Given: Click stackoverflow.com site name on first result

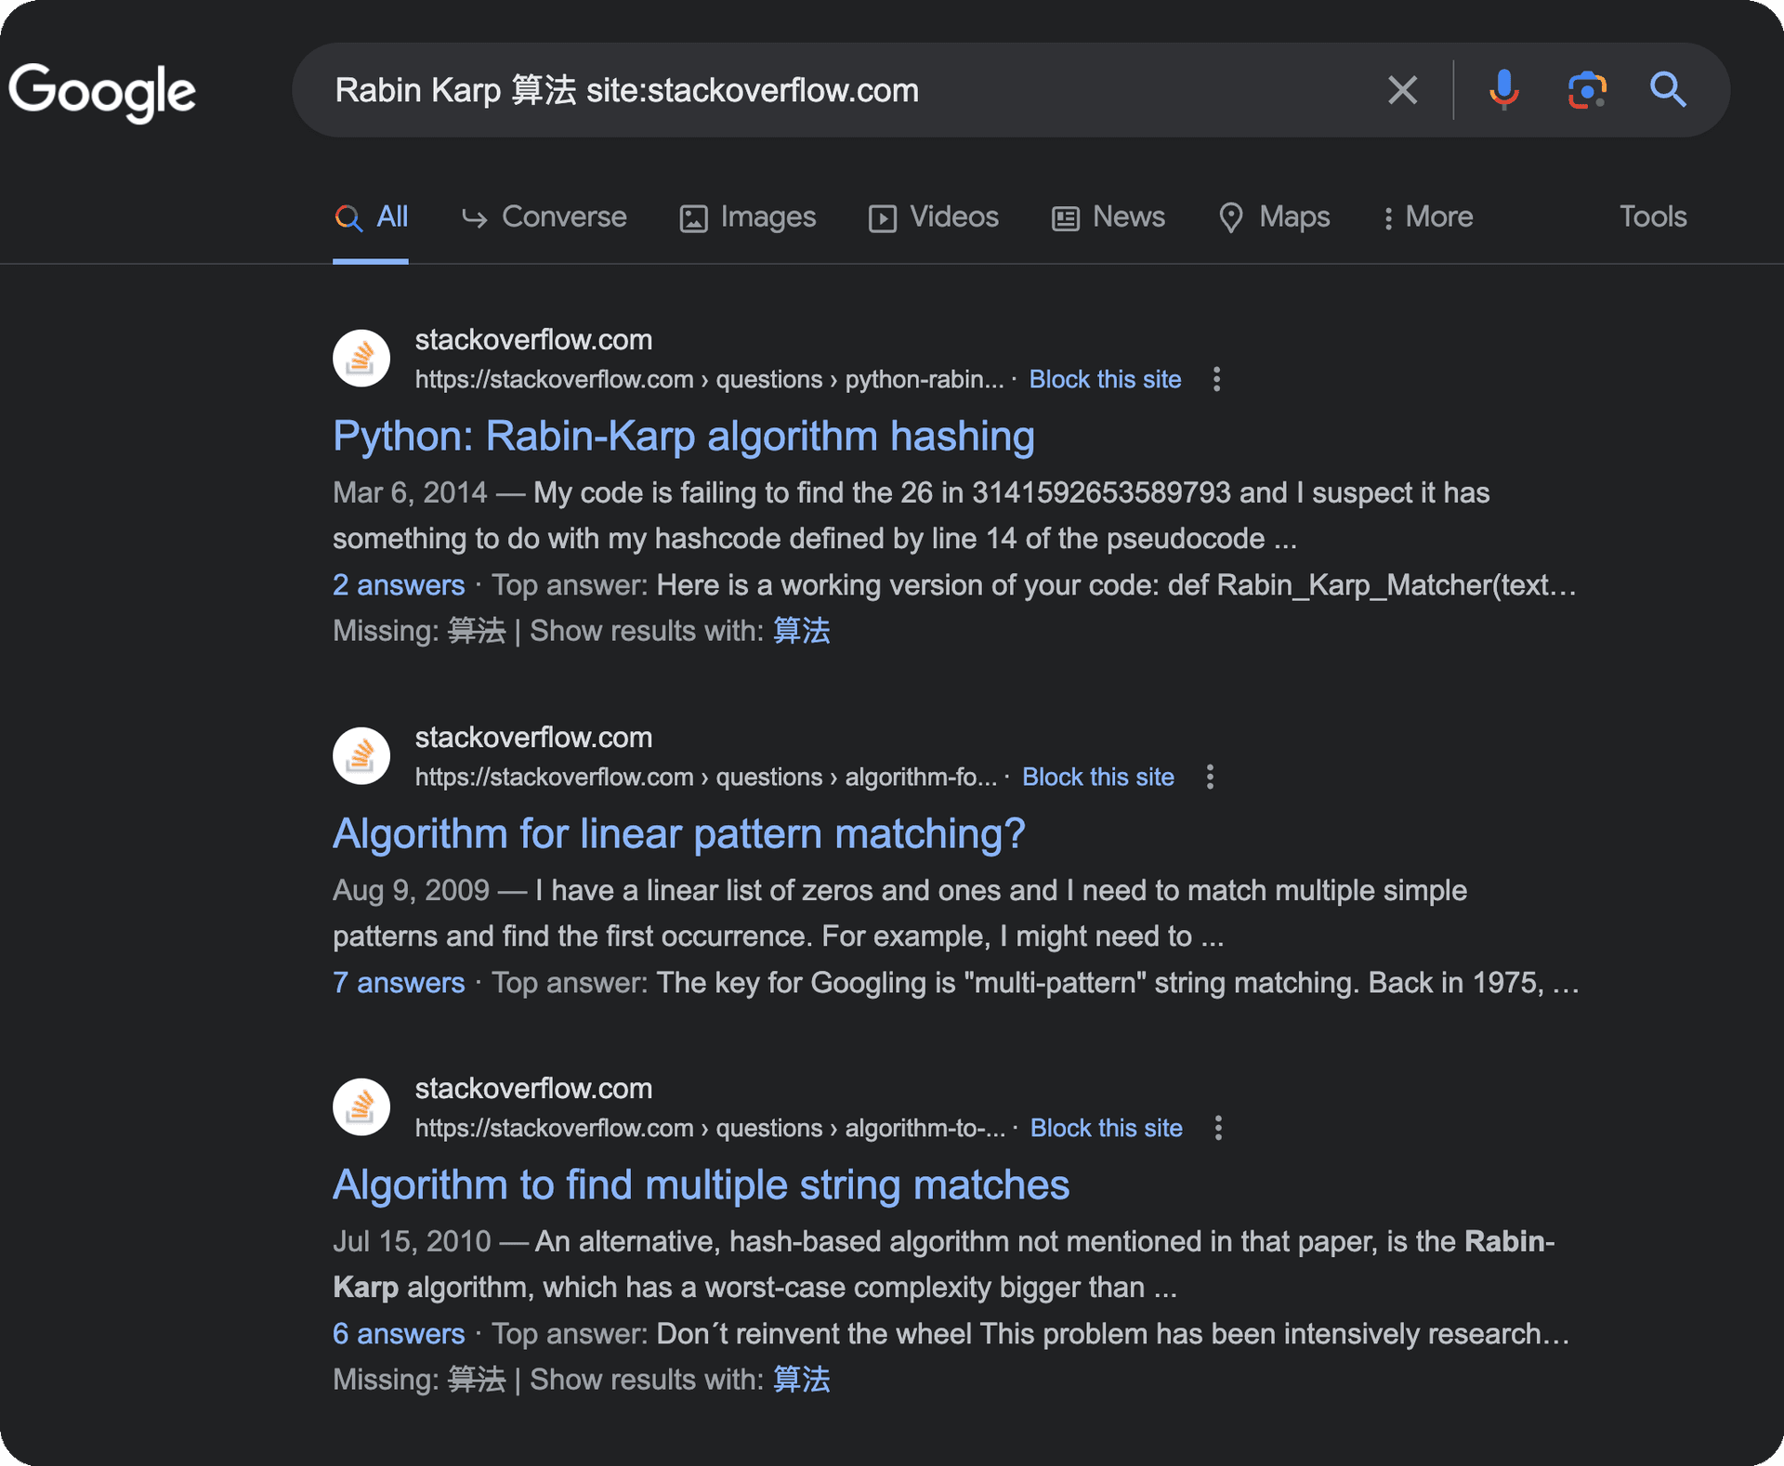Looking at the screenshot, I should pos(533,340).
